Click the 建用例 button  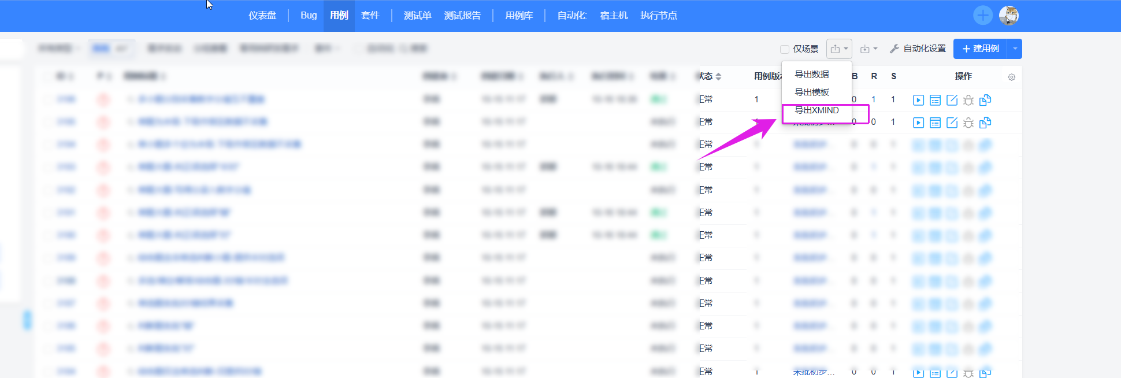click(x=981, y=49)
